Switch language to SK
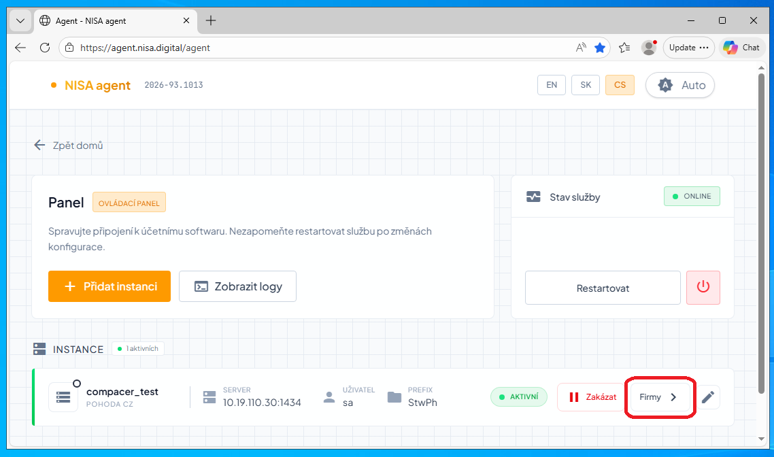This screenshot has height=457, width=774. tap(586, 85)
